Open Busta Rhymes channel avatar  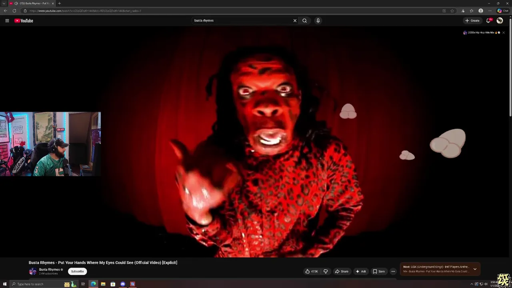point(33,272)
